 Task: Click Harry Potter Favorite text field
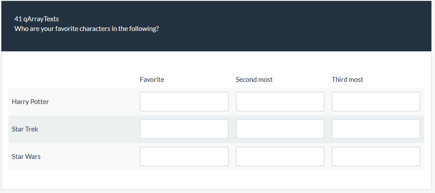tap(184, 102)
